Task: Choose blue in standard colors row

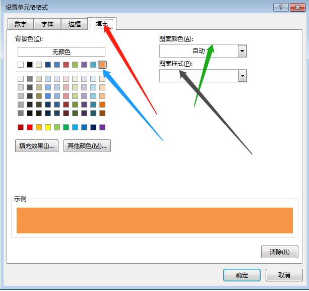Action: (x=84, y=127)
